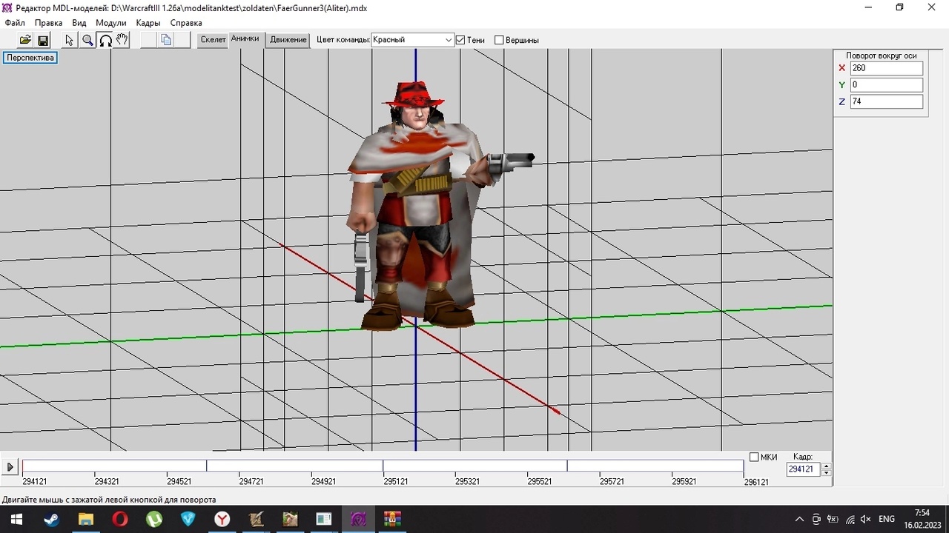Increase frame number with up arrow
The width and height of the screenshot is (949, 533).
[827, 466]
